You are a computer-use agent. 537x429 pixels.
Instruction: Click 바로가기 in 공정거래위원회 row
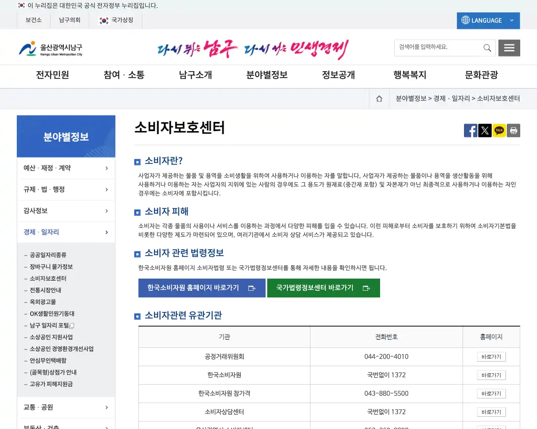(491, 357)
